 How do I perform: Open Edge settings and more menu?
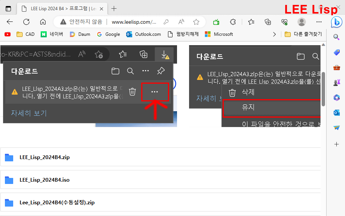319,22
